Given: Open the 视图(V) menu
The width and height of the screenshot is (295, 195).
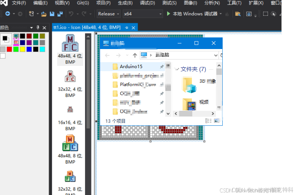Looking at the screenshot, I should [62, 3].
